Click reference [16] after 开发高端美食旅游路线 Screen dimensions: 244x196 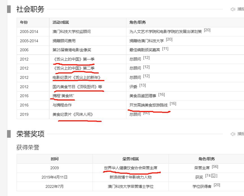pos(173,104)
